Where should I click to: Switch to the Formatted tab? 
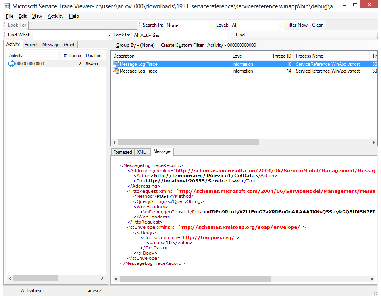[123, 152]
